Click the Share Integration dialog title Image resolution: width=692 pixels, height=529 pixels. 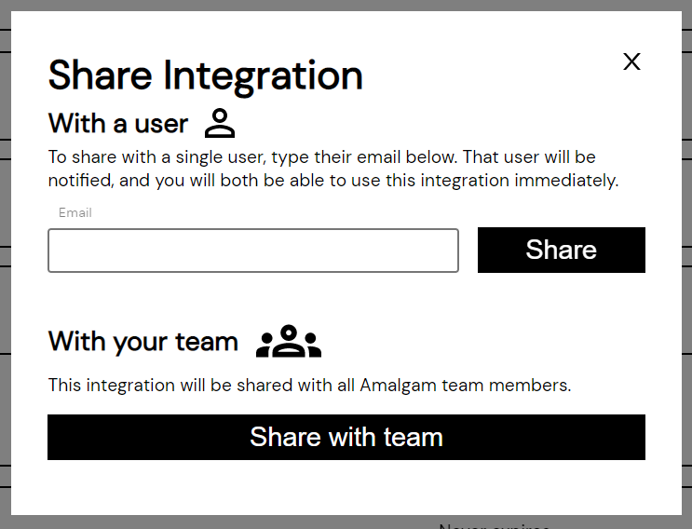pyautogui.click(x=205, y=75)
